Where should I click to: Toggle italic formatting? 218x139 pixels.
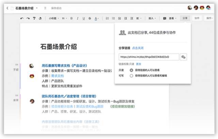[78, 18]
